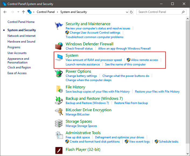This screenshot has width=190, height=156.
Task: Open User Accounts category
Action: [17, 53]
